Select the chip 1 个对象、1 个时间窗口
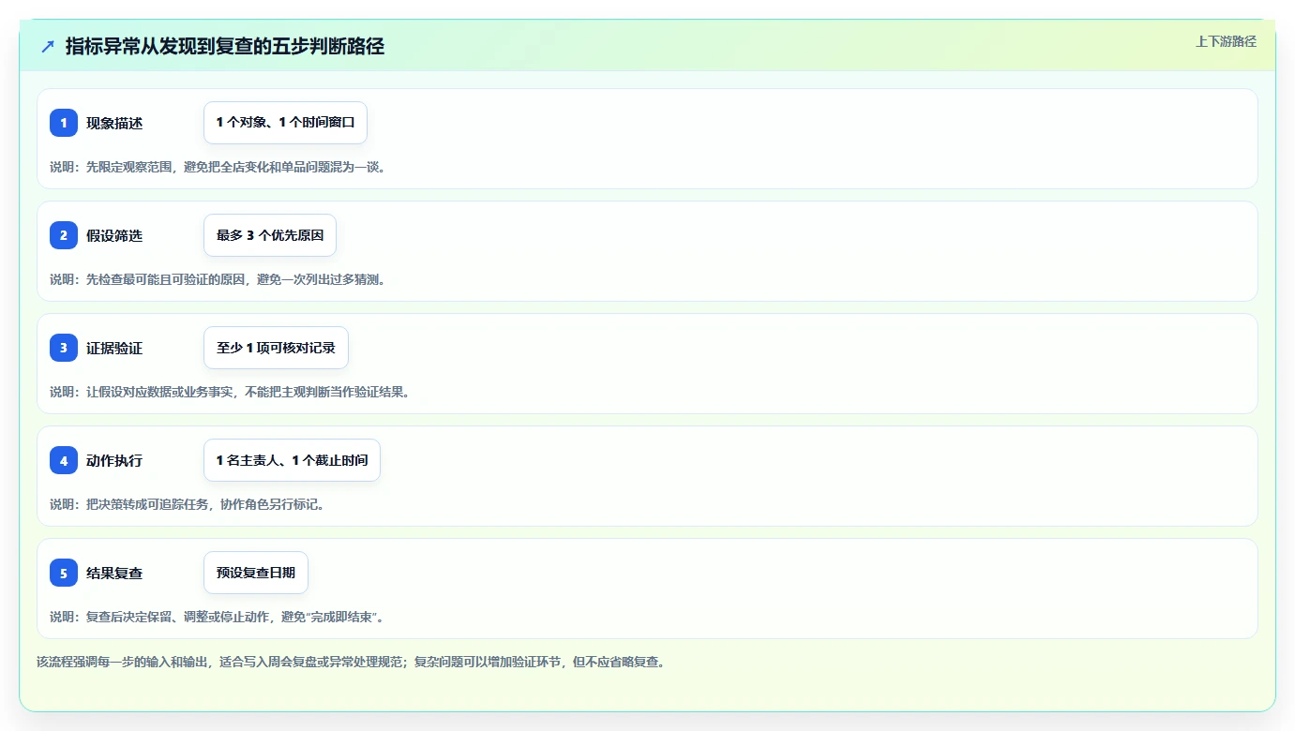 point(285,123)
